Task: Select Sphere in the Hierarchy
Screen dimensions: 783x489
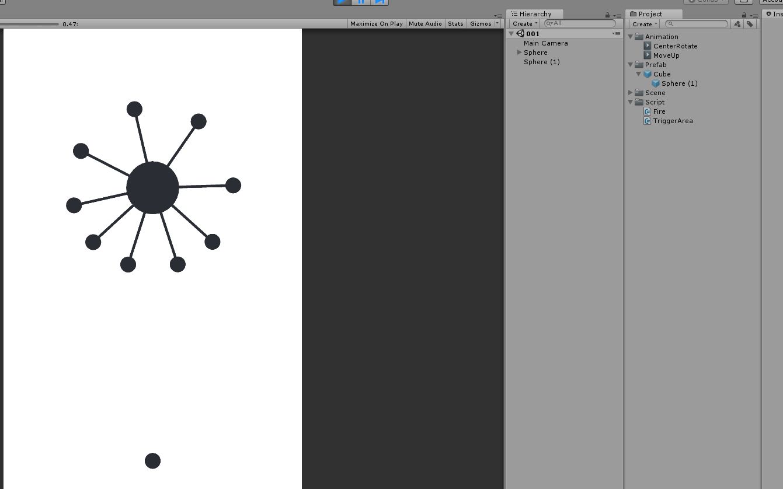Action: click(535, 53)
